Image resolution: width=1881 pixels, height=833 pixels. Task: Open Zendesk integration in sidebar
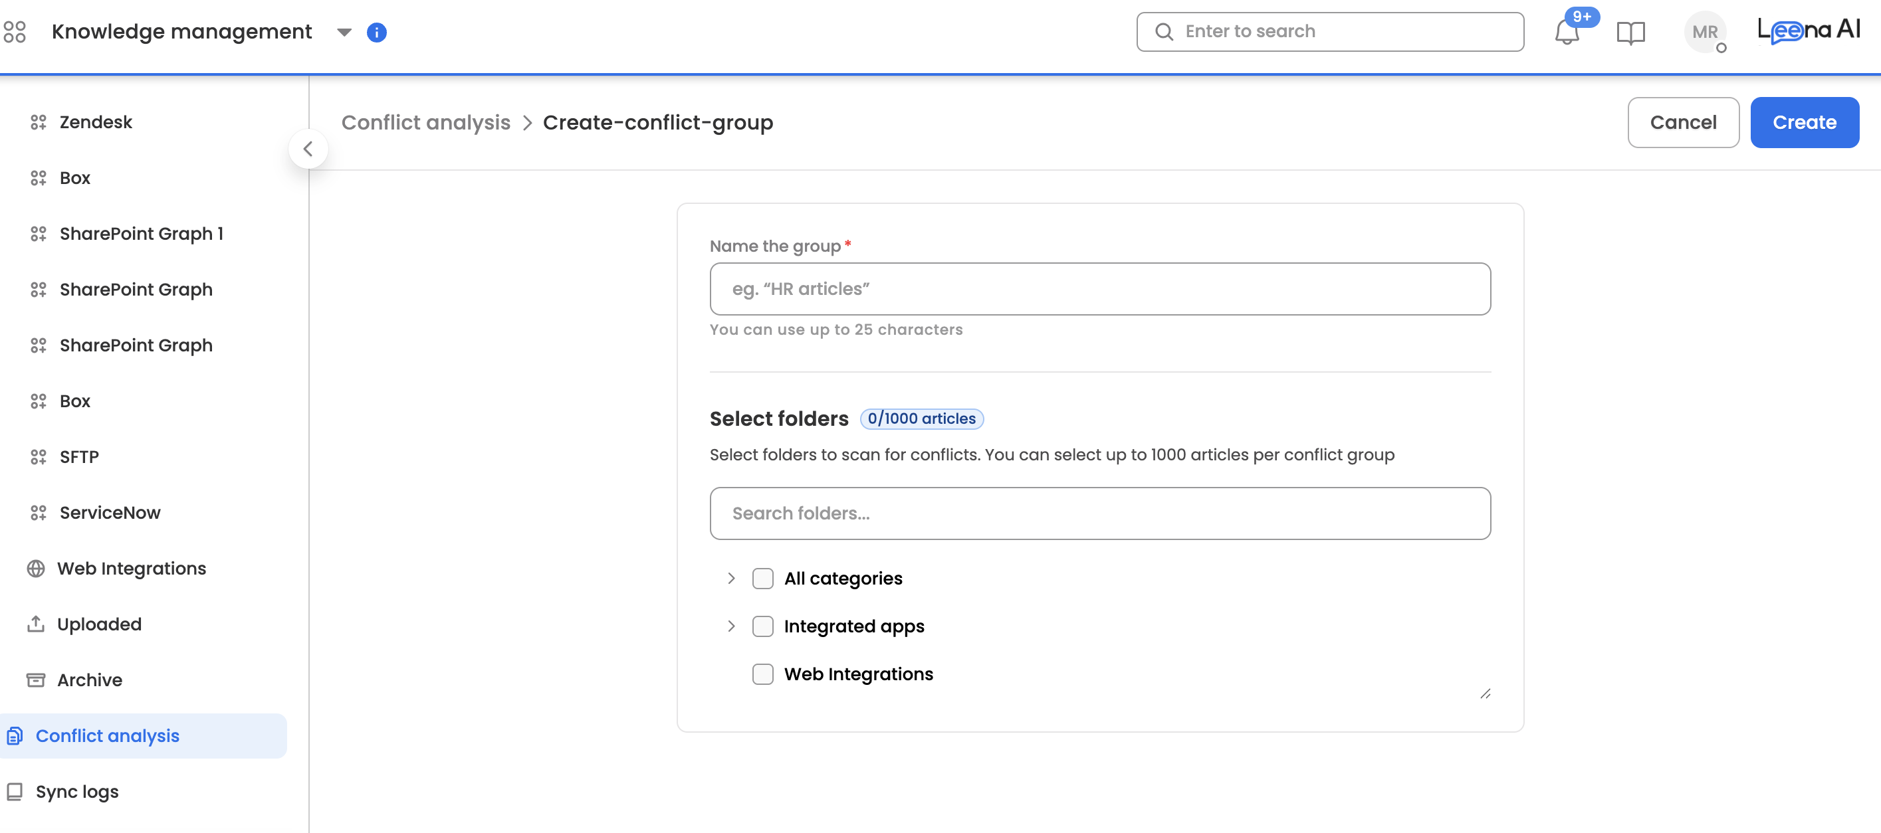tap(96, 122)
